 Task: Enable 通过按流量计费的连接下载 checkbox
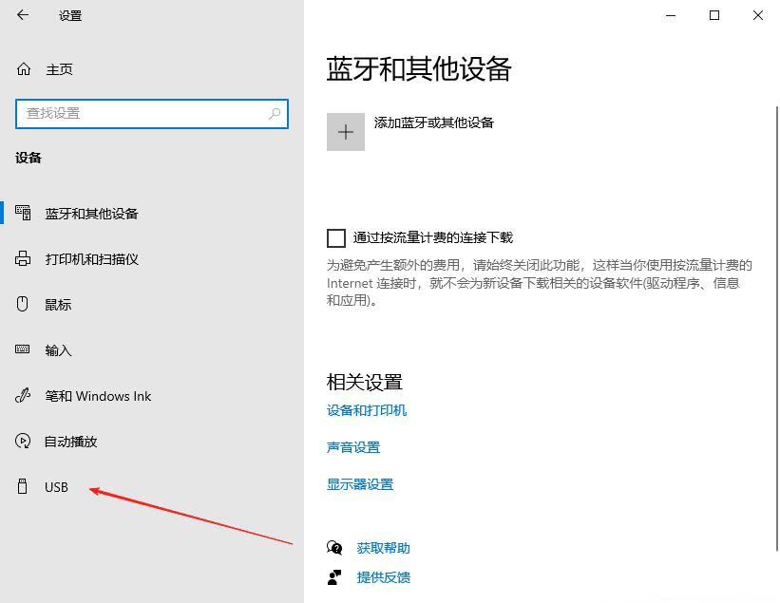(336, 237)
